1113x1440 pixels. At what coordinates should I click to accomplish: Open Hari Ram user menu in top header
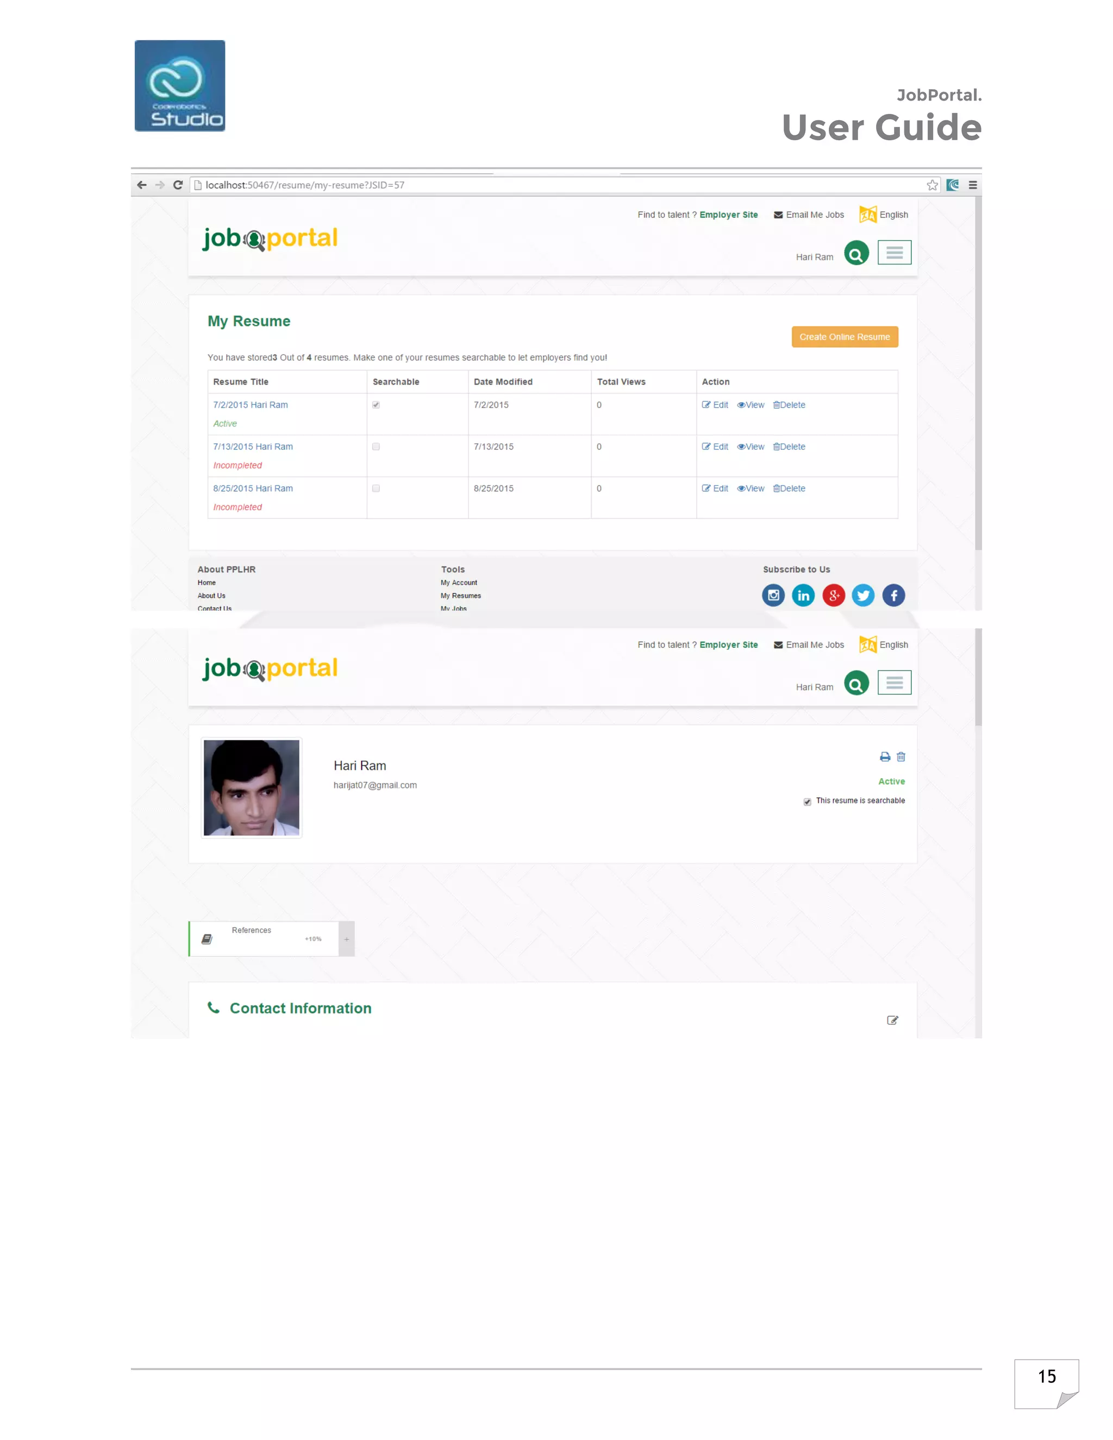pyautogui.click(x=814, y=257)
